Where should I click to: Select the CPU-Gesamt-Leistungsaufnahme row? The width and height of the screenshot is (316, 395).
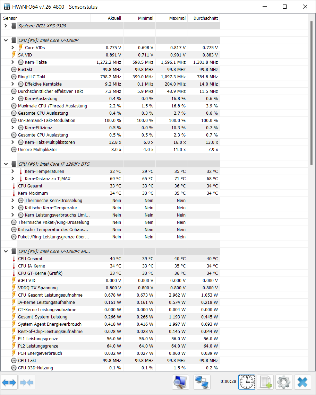(x=110, y=295)
